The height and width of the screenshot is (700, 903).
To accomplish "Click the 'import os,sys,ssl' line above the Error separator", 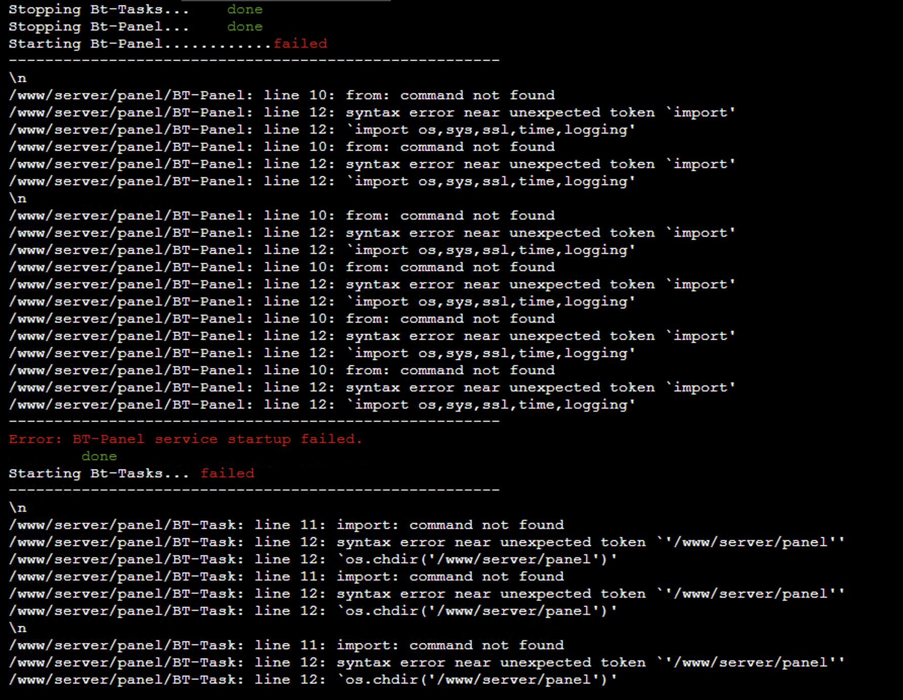I will (x=322, y=405).
